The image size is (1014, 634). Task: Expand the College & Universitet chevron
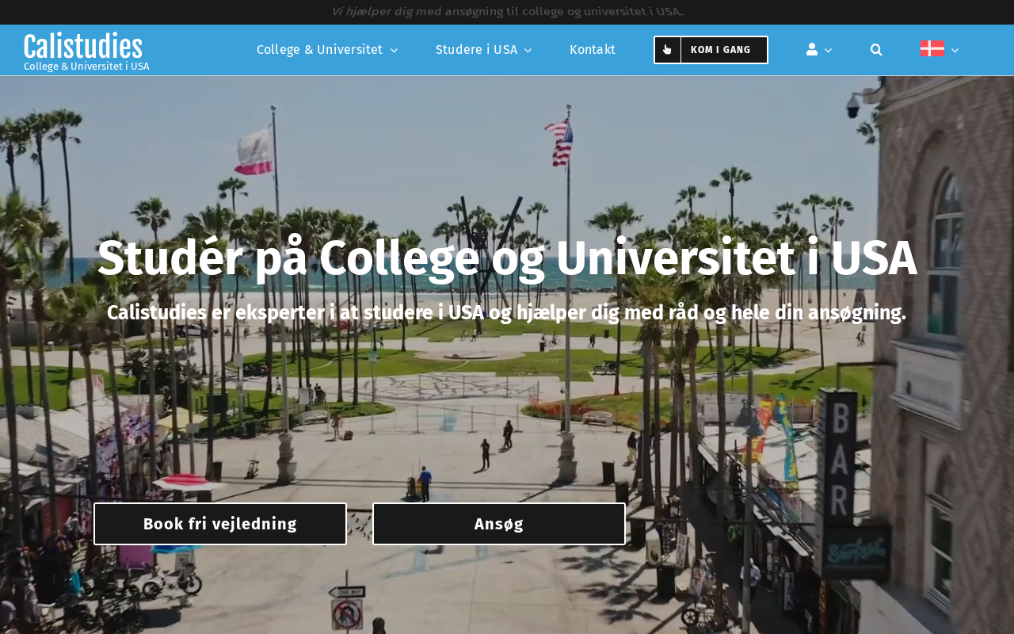[394, 51]
